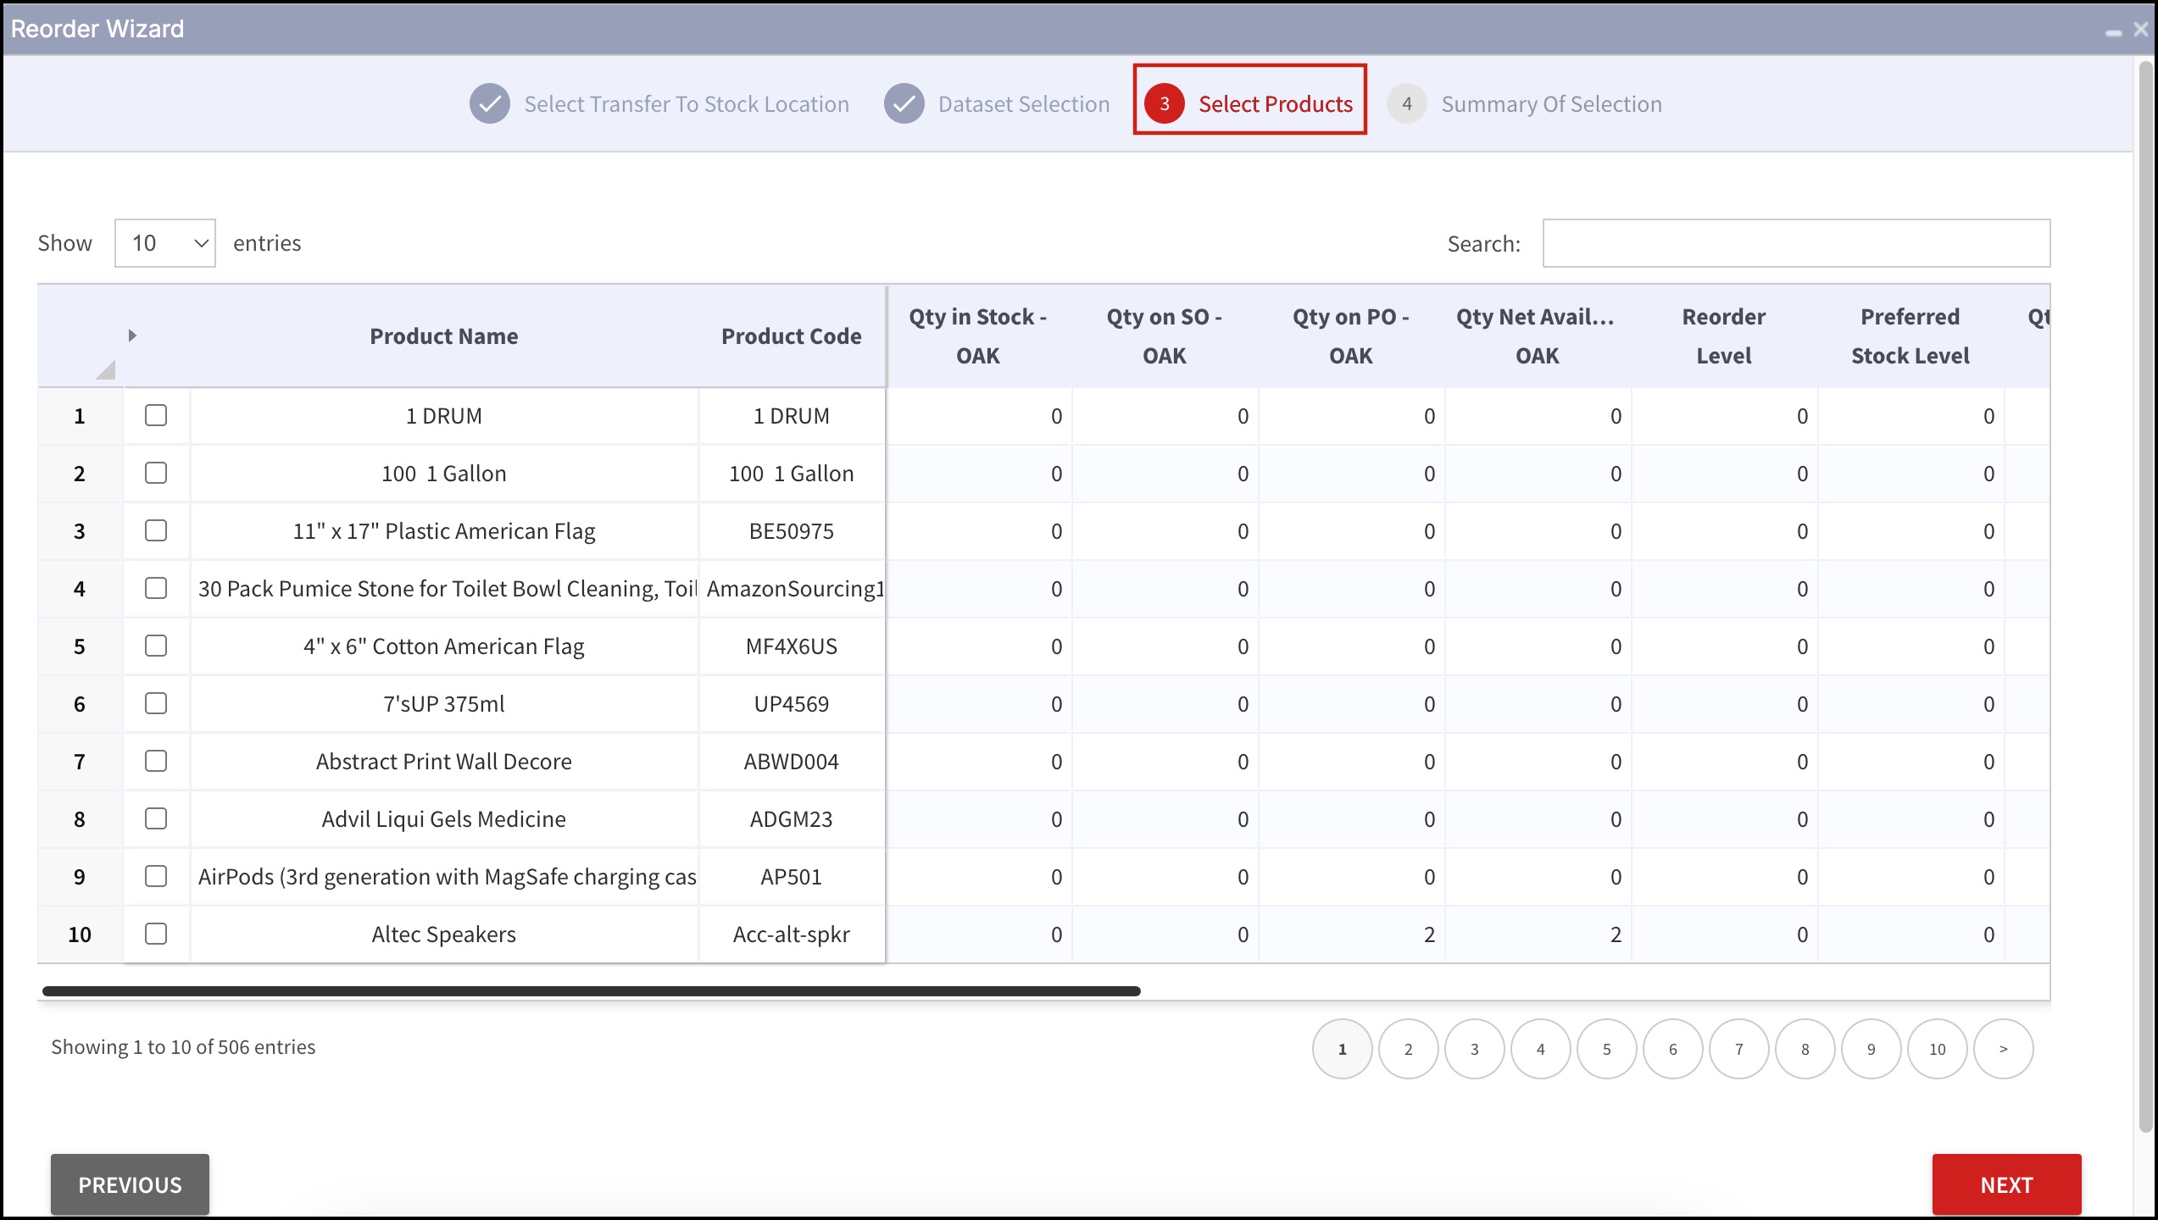Tick the Advil Liqui Gels Medicine checkbox
2158x1220 pixels.
[156, 818]
